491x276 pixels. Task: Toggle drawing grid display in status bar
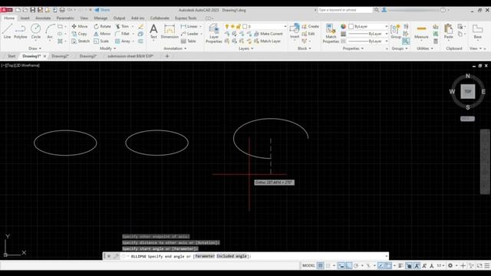pos(321,266)
